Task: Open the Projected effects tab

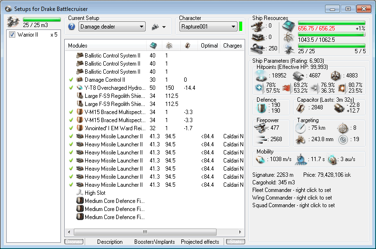Action: pos(200,242)
